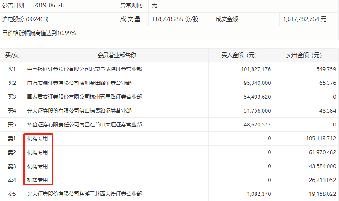Click 光大证券慈溪三北西大街证券营业部 in 卖5 row
Screen dimensions: 339x201
point(84,194)
